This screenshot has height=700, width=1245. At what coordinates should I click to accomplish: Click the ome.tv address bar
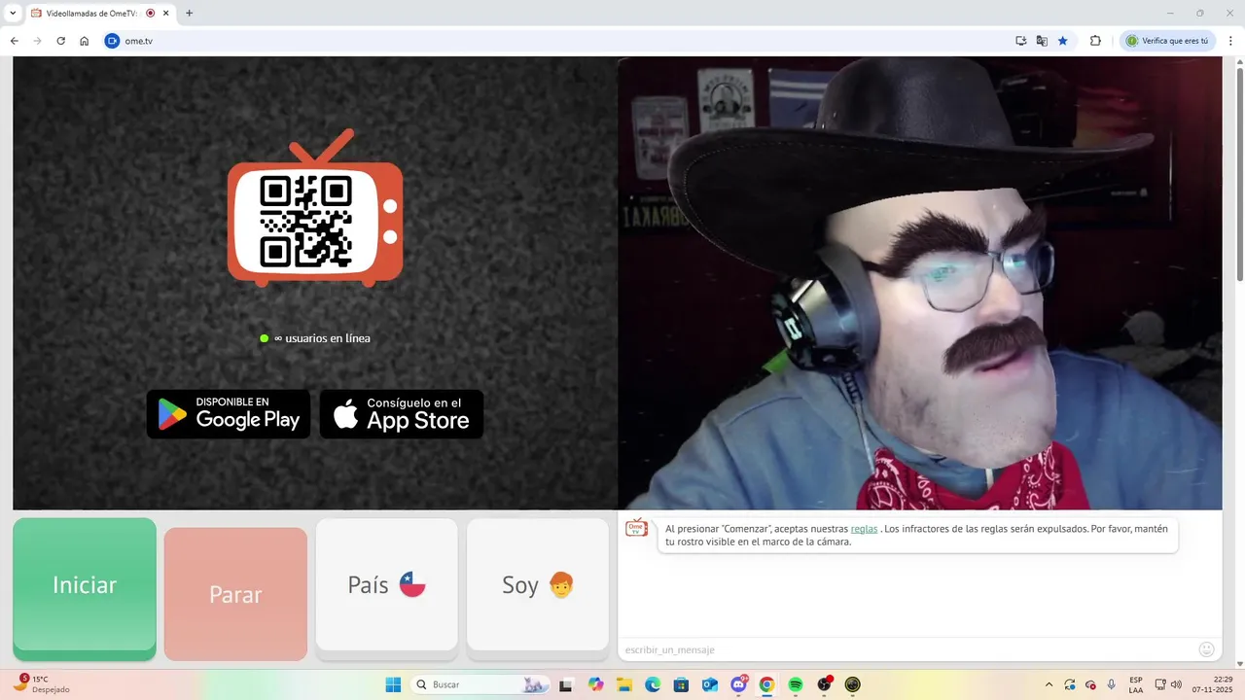(x=554, y=41)
